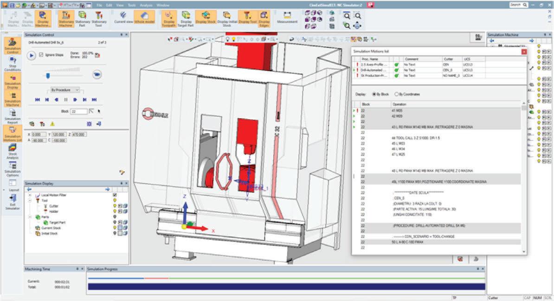Toggle Display Target Part
The width and height of the screenshot is (554, 301).
(x=186, y=19)
